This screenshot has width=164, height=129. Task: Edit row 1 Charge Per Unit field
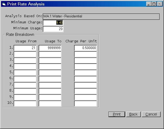[86, 48]
